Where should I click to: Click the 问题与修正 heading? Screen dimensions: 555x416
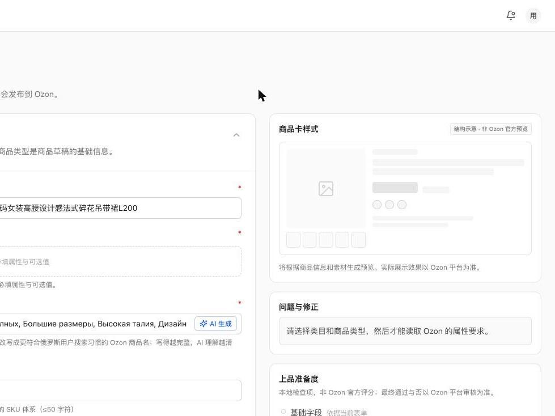[298, 307]
